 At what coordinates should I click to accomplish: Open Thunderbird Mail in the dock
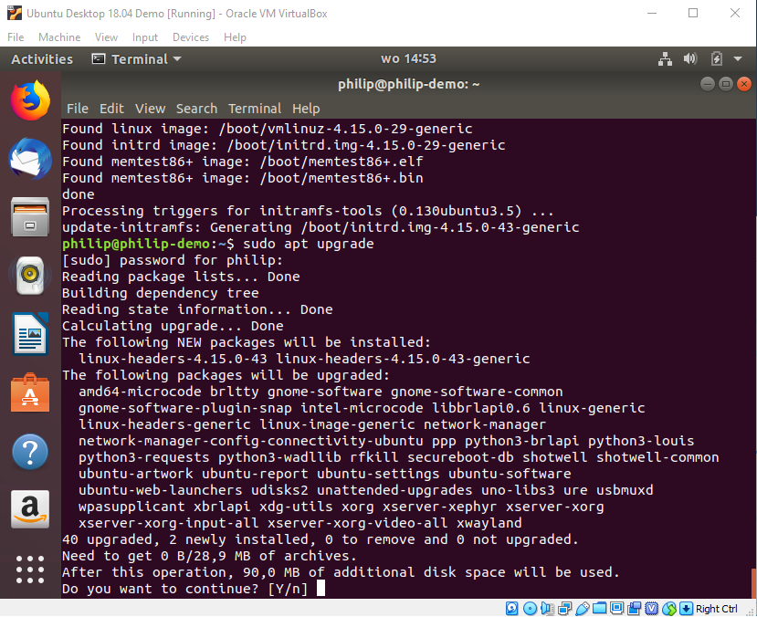click(30, 159)
